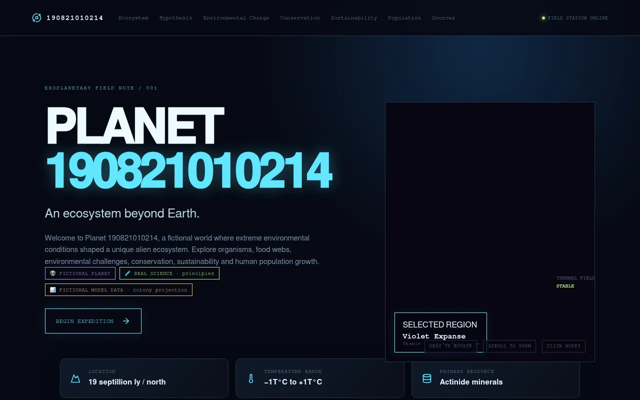Select the Field Station Online status text
The height and width of the screenshot is (400, 640).
(x=578, y=18)
